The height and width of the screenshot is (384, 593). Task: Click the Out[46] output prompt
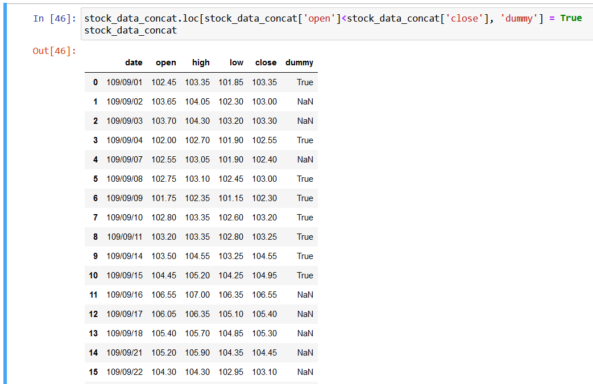coord(54,51)
